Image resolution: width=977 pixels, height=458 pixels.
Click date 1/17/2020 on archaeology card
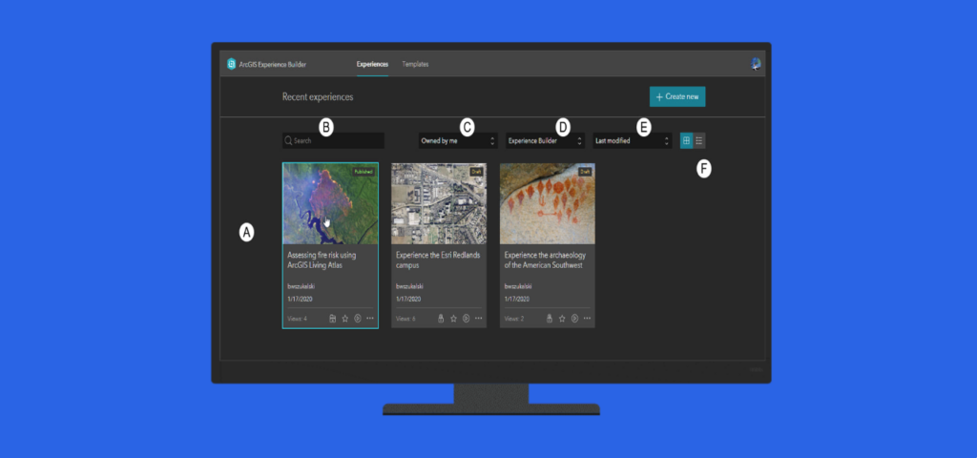pos(516,299)
